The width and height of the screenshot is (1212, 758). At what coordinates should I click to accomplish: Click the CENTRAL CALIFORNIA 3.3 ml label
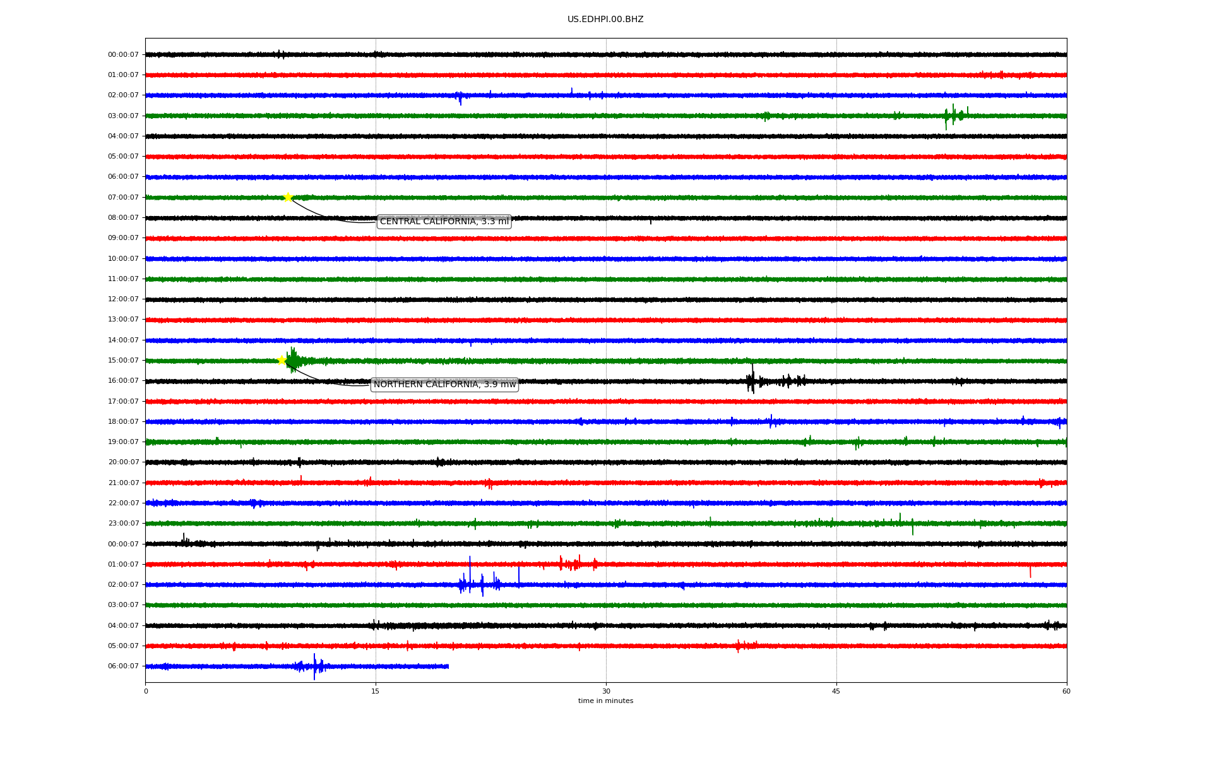pos(444,221)
